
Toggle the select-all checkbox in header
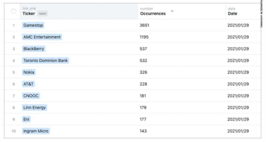click(x=14, y=11)
